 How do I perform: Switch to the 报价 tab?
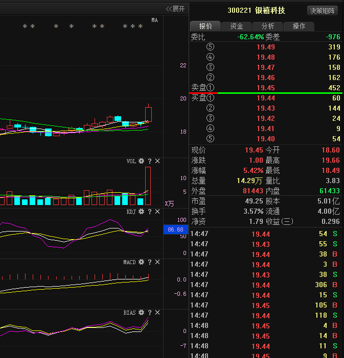pos(205,26)
